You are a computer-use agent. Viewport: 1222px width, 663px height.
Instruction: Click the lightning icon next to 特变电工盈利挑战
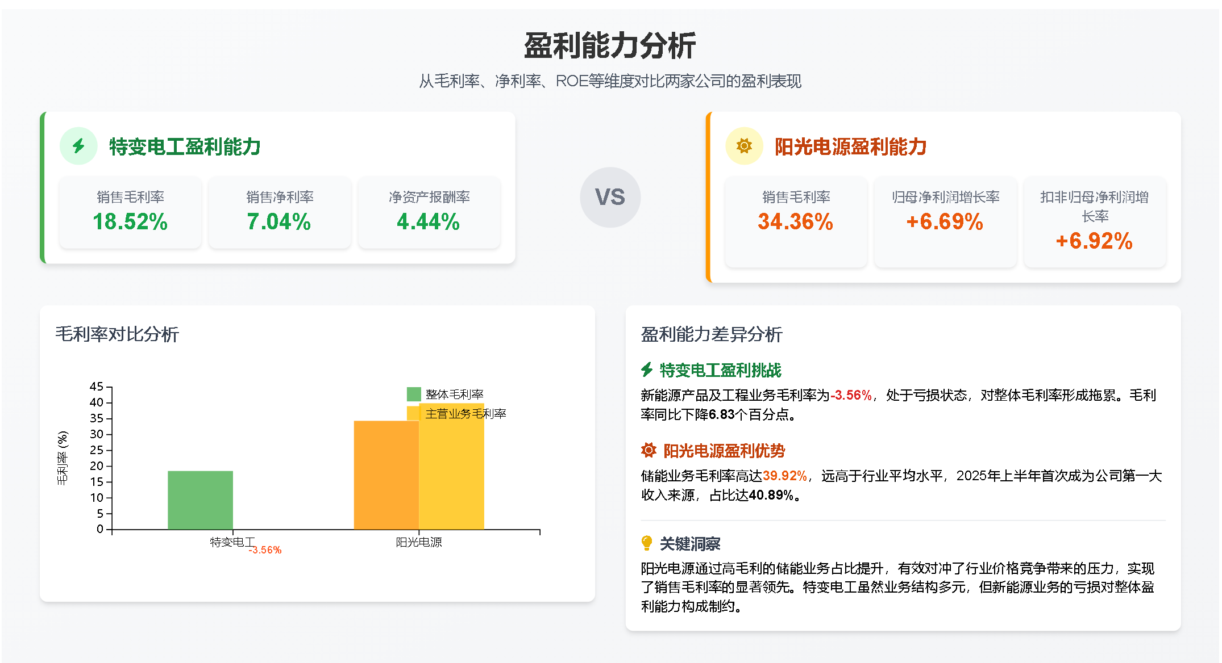point(647,370)
